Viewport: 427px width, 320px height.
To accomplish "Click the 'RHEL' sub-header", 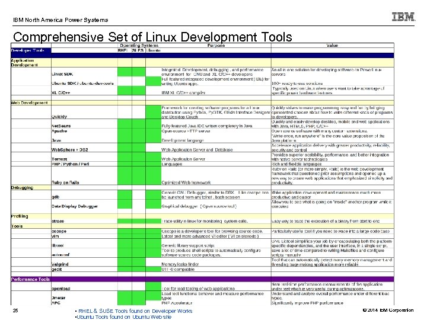I will pos(123,50).
